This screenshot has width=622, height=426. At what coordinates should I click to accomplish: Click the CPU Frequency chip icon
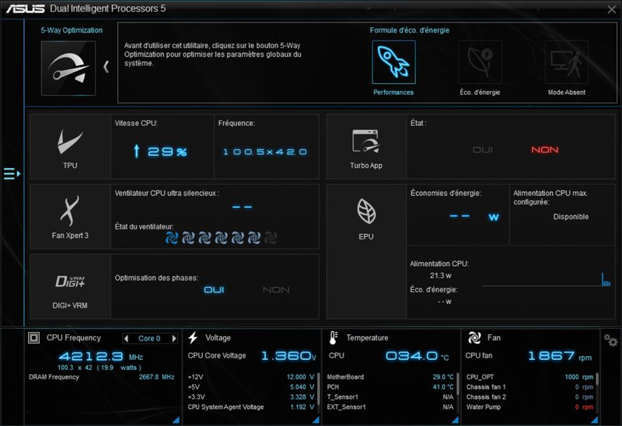click(x=33, y=338)
